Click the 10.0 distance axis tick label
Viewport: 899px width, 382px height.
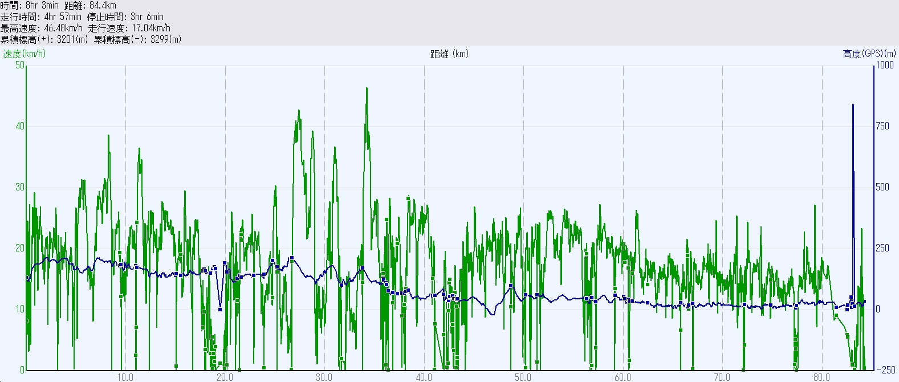pos(125,377)
